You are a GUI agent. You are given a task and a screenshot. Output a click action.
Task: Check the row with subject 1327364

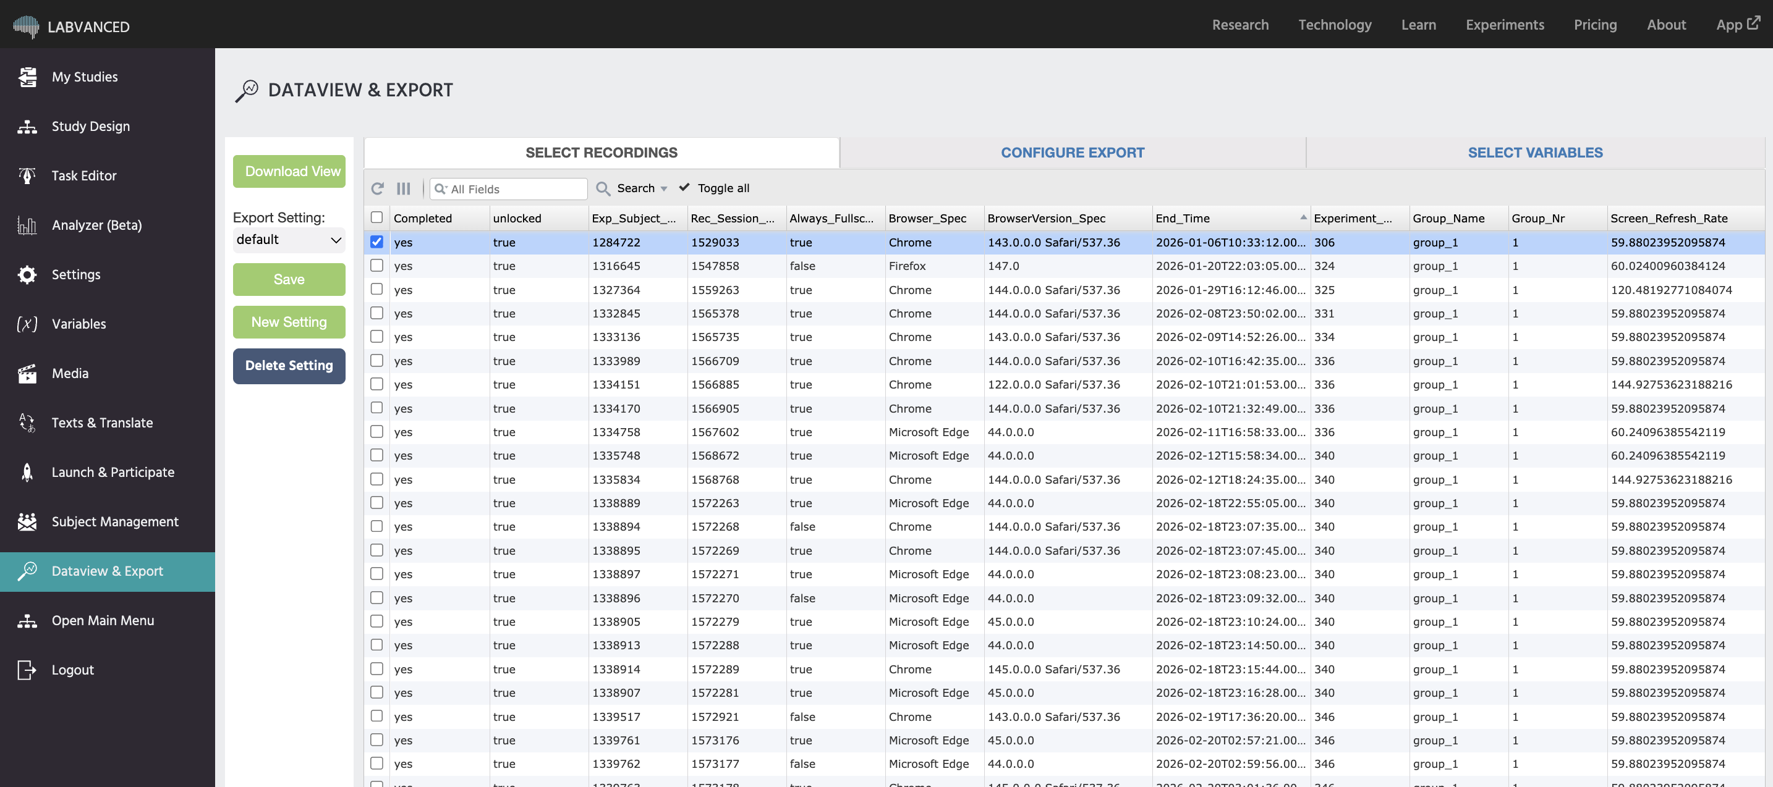376,289
